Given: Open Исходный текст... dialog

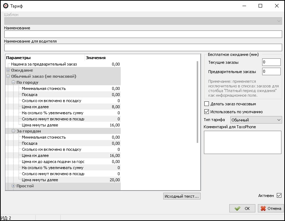Looking at the screenshot, I should 182,196.
